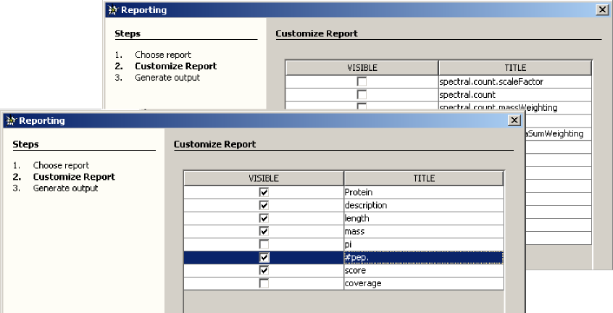Screen dimensions: 613x313
Task: Check the spectral.count.scaleFactor checkbox
Action: [362, 82]
